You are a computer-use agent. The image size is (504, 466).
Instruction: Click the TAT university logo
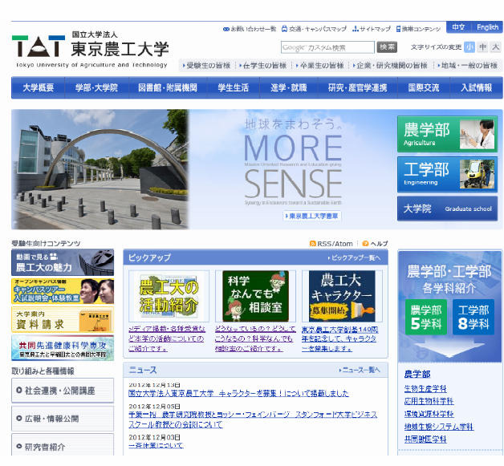(38, 46)
